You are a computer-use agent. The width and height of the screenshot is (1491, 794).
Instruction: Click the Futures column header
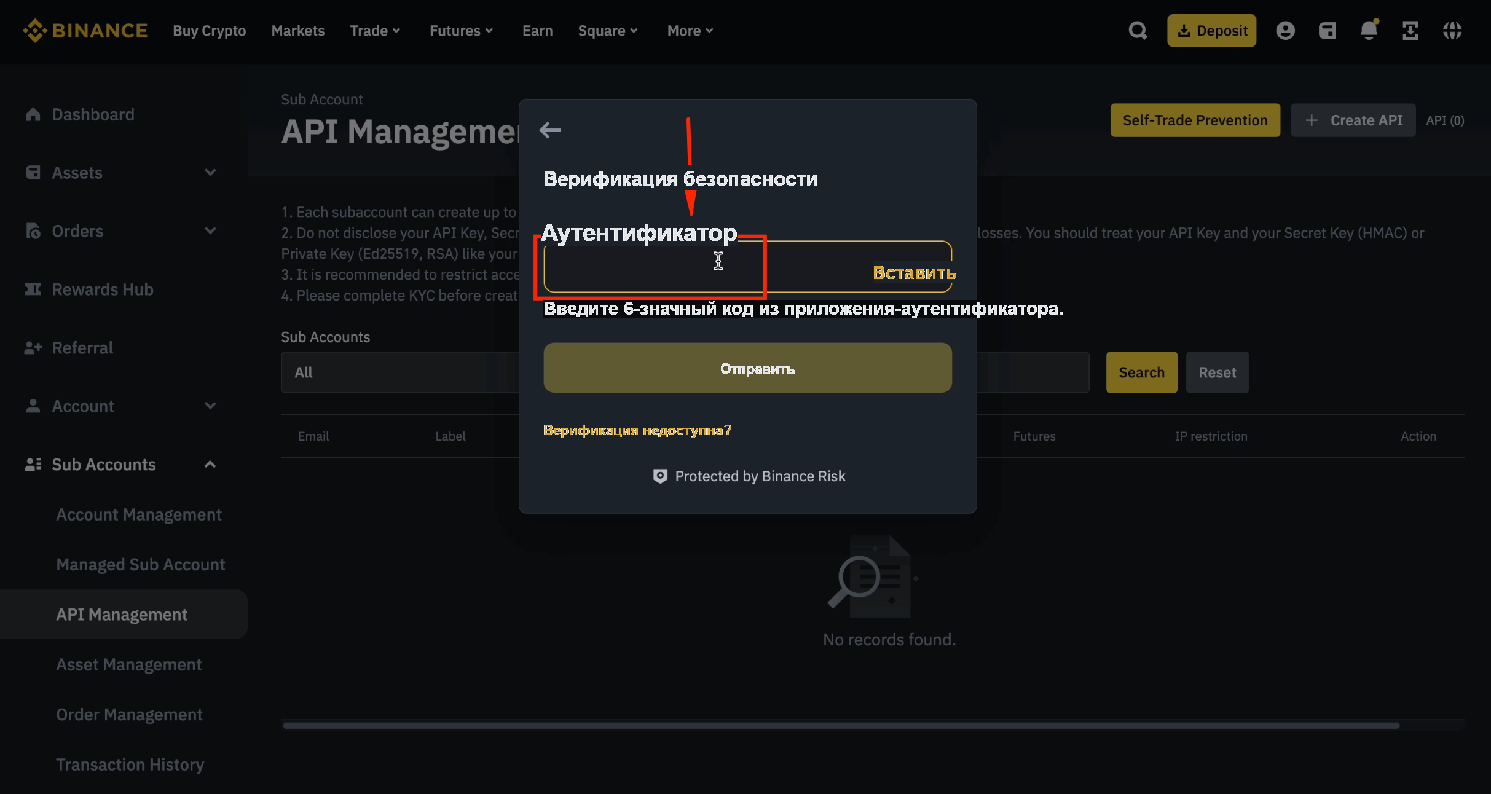click(1034, 436)
